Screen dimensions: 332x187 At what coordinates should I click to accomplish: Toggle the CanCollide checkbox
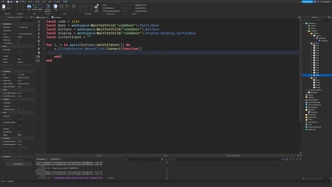[19, 103]
